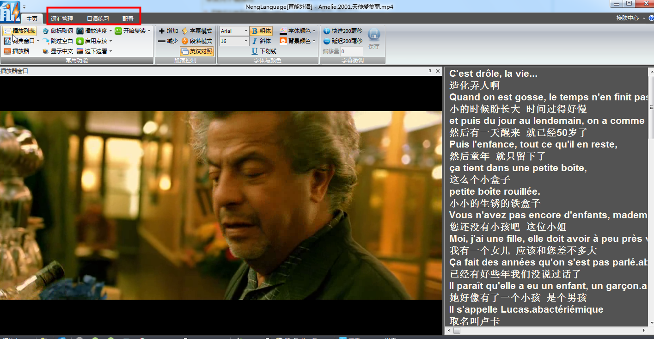
Task: Click the 减少 reduce paragraph button
Action: (168, 41)
